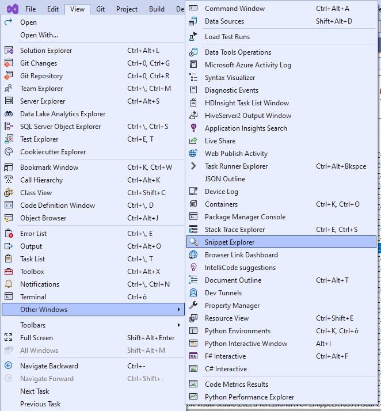Click the Git Repository icon

coord(9,76)
